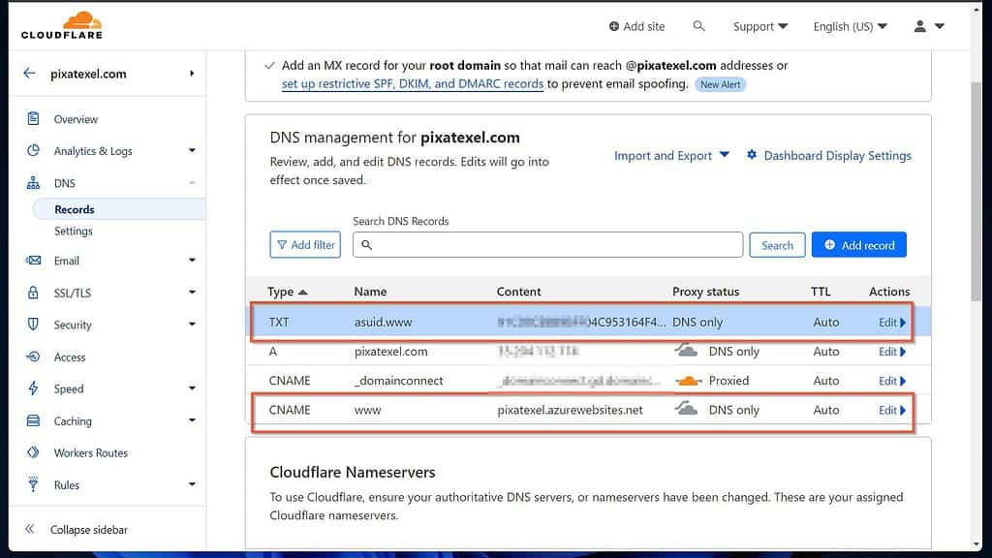Click the gear icon for Dashboard Display Settings

point(752,155)
